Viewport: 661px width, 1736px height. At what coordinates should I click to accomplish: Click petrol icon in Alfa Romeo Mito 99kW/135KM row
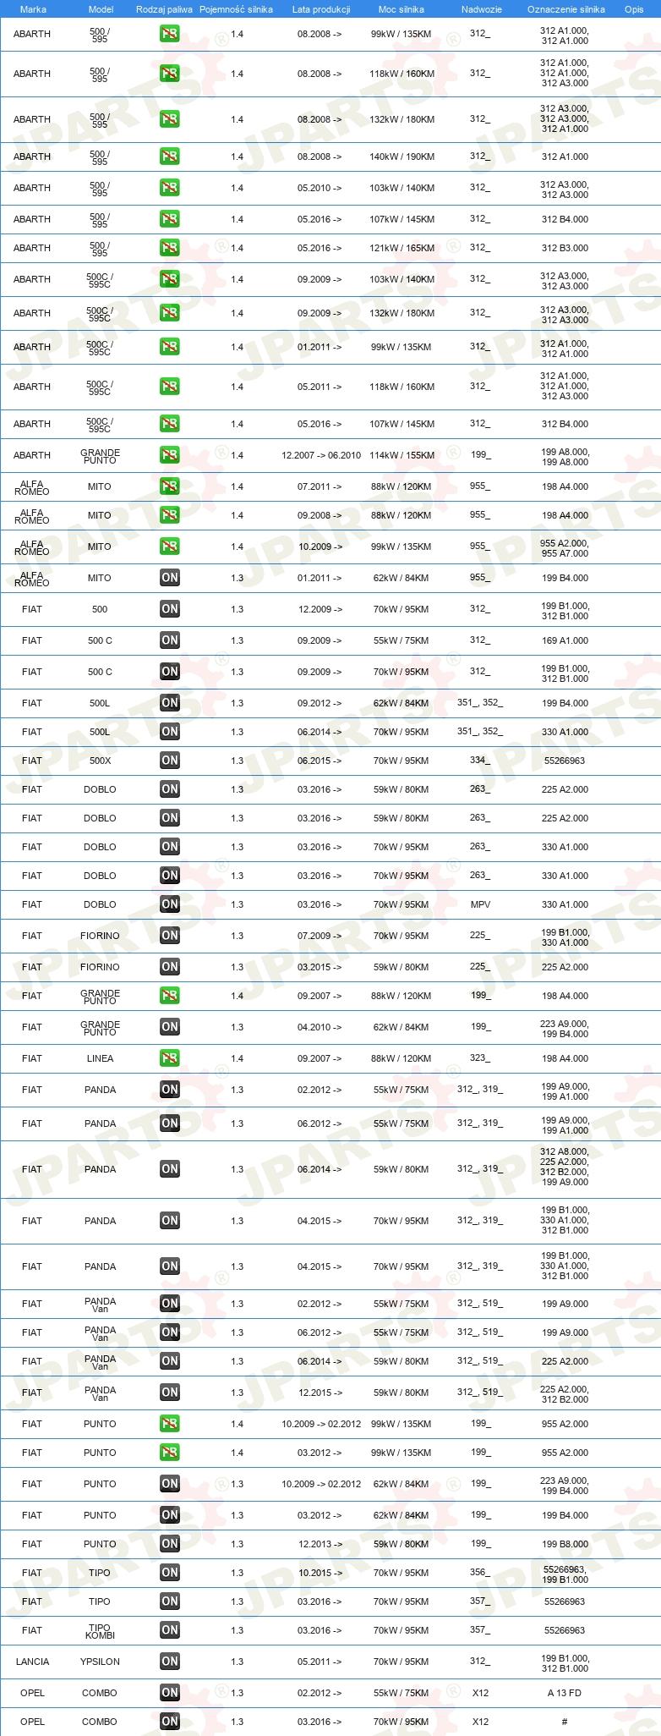pyautogui.click(x=169, y=547)
